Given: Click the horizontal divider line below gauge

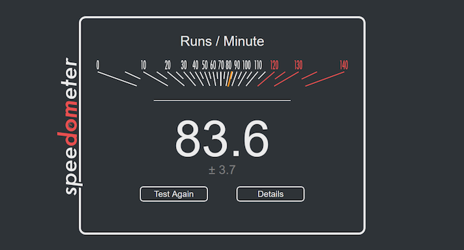Looking at the screenshot, I should pyautogui.click(x=222, y=100).
